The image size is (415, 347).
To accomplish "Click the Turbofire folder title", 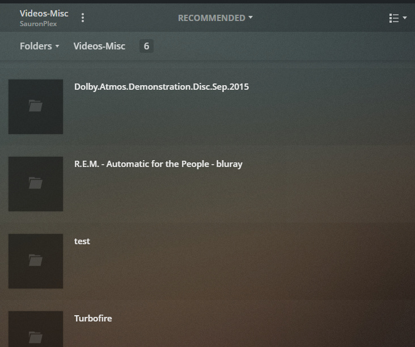I will pyautogui.click(x=93, y=319).
